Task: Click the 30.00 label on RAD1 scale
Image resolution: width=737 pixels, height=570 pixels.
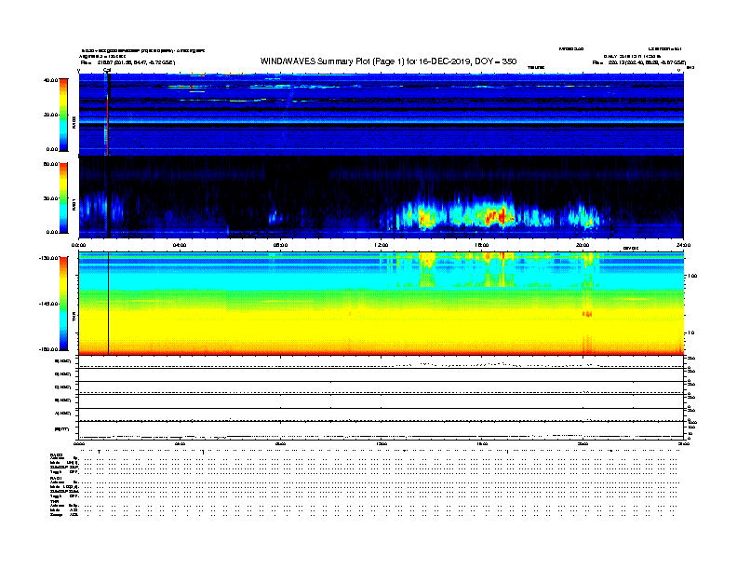Action: (51, 198)
